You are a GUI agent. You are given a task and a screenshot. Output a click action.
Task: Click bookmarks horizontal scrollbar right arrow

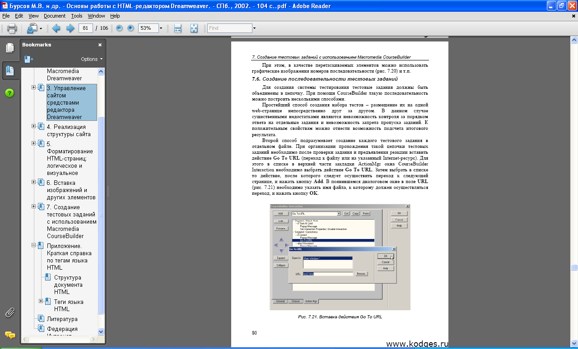point(93,339)
